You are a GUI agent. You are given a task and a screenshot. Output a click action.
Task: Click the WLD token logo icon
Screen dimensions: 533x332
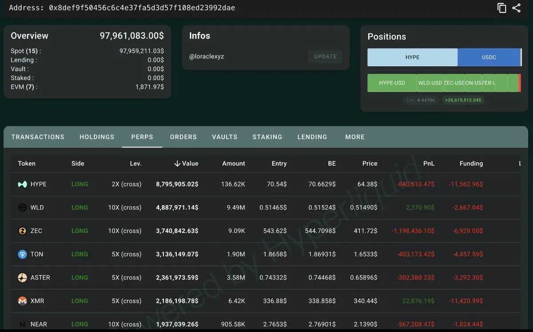coord(22,208)
